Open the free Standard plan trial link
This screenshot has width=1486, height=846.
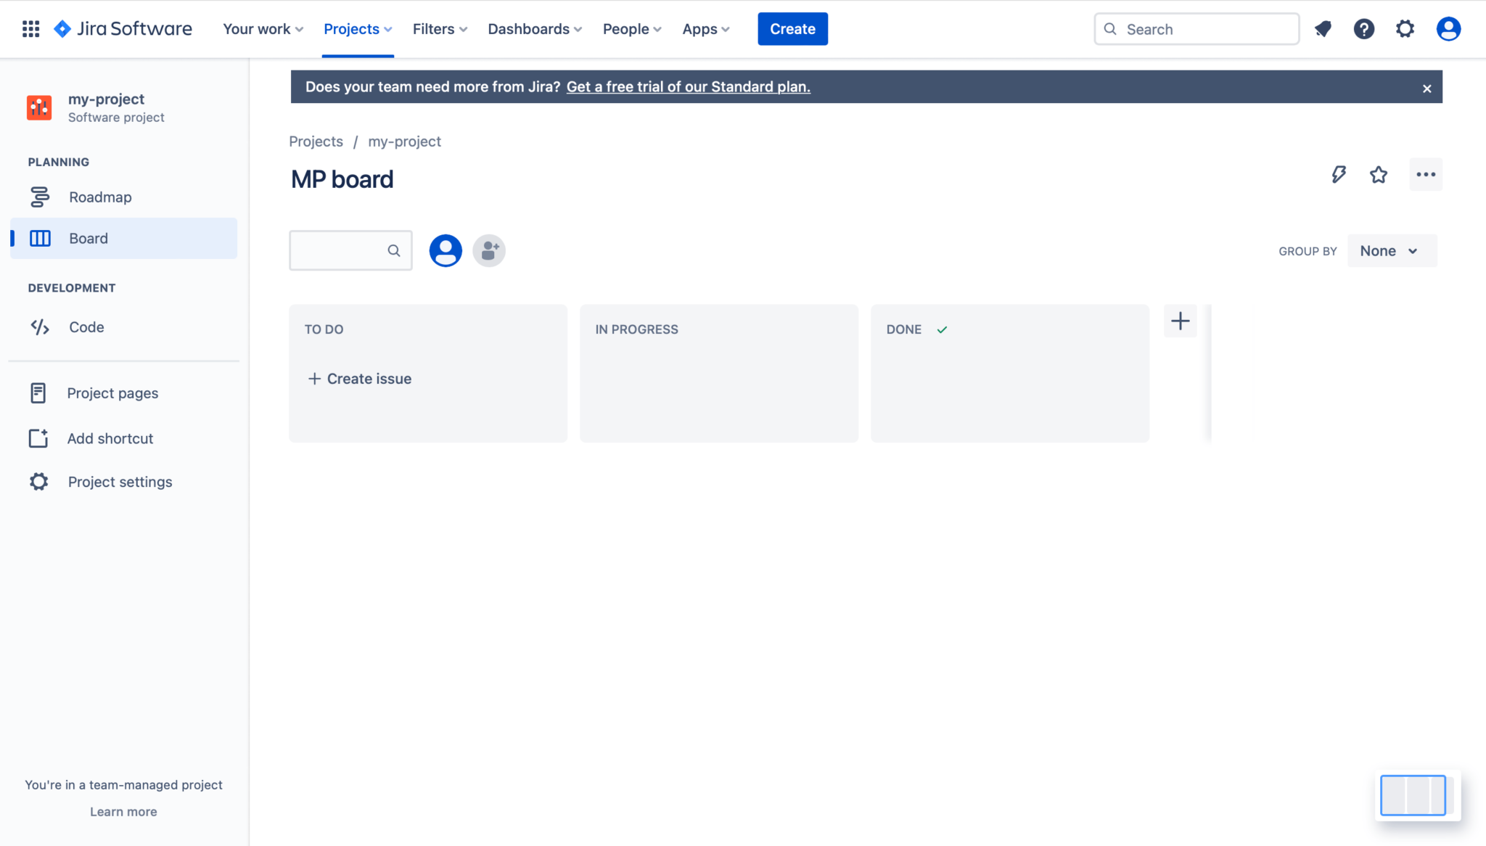688,86
